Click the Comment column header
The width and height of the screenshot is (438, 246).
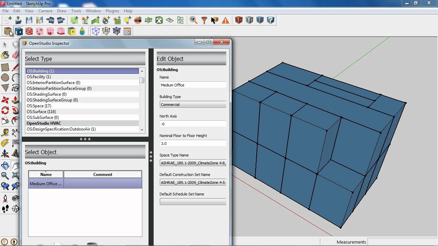[103, 174]
